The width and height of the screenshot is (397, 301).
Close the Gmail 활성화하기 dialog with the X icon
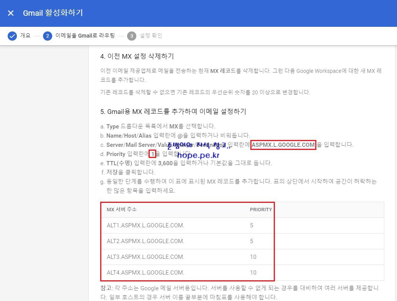pyautogui.click(x=11, y=13)
